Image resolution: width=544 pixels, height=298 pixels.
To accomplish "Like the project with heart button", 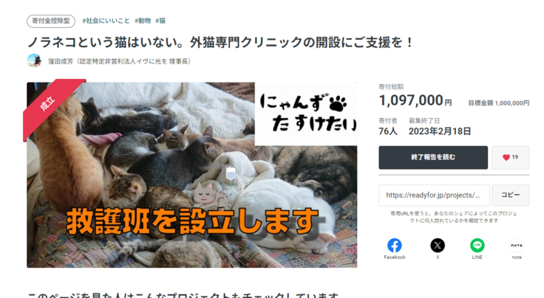I will click(x=510, y=157).
